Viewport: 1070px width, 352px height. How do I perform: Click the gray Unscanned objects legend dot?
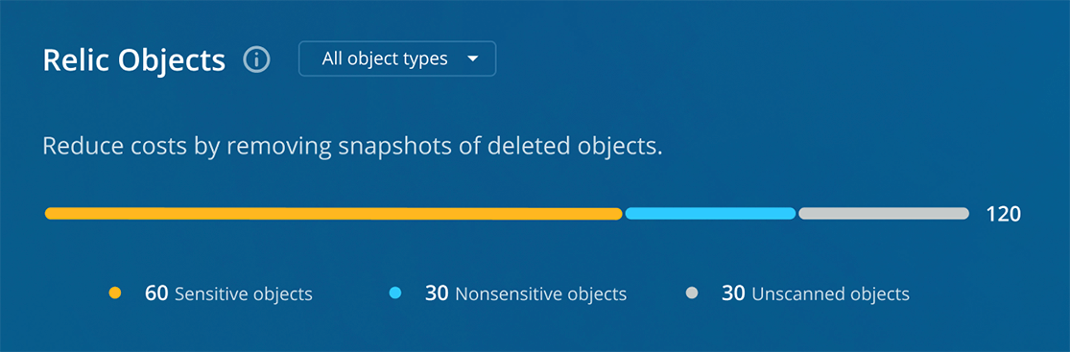[x=692, y=293]
